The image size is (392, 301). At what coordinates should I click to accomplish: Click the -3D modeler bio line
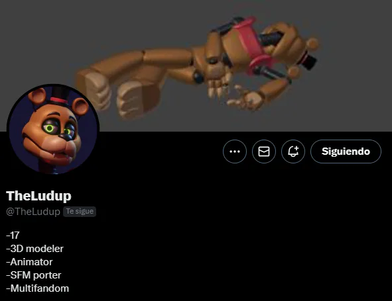click(x=34, y=249)
